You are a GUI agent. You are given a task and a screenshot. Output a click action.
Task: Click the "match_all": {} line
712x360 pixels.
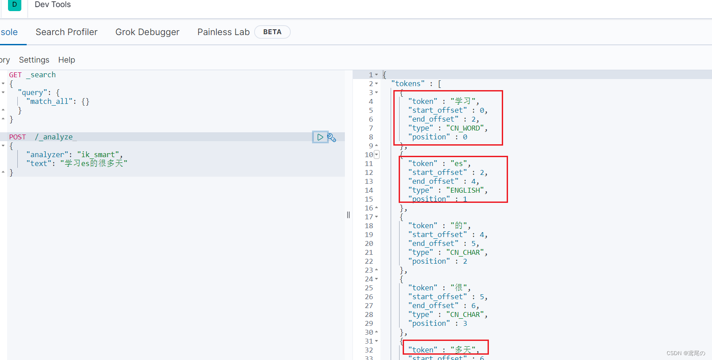tap(58, 101)
